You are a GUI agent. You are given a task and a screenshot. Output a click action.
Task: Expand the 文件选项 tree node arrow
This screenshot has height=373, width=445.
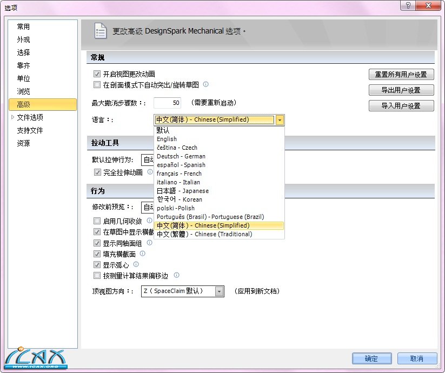[x=12, y=117]
